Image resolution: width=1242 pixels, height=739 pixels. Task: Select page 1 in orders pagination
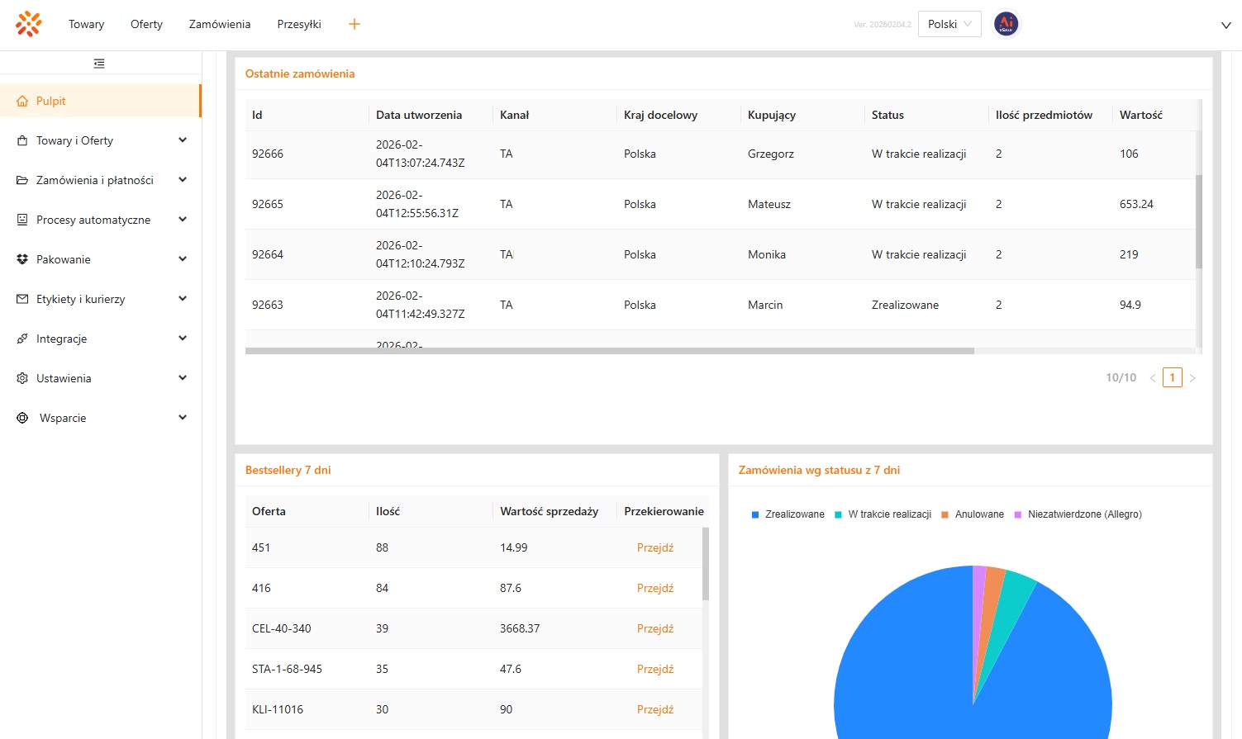[1172, 377]
